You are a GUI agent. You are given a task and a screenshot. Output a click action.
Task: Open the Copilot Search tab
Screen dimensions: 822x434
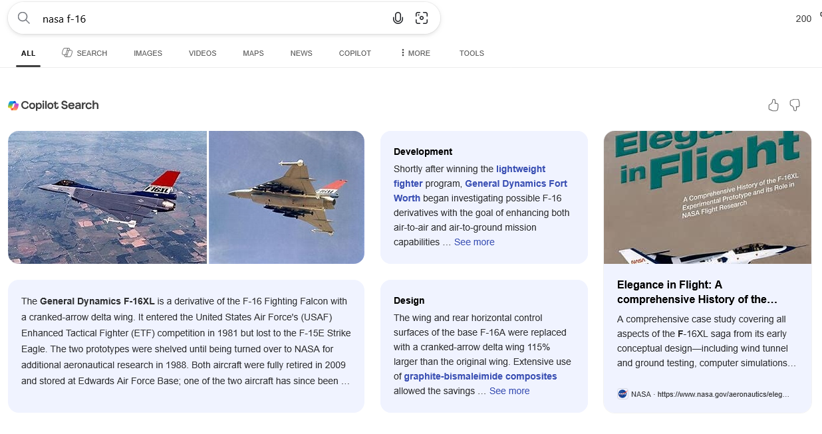coord(84,53)
